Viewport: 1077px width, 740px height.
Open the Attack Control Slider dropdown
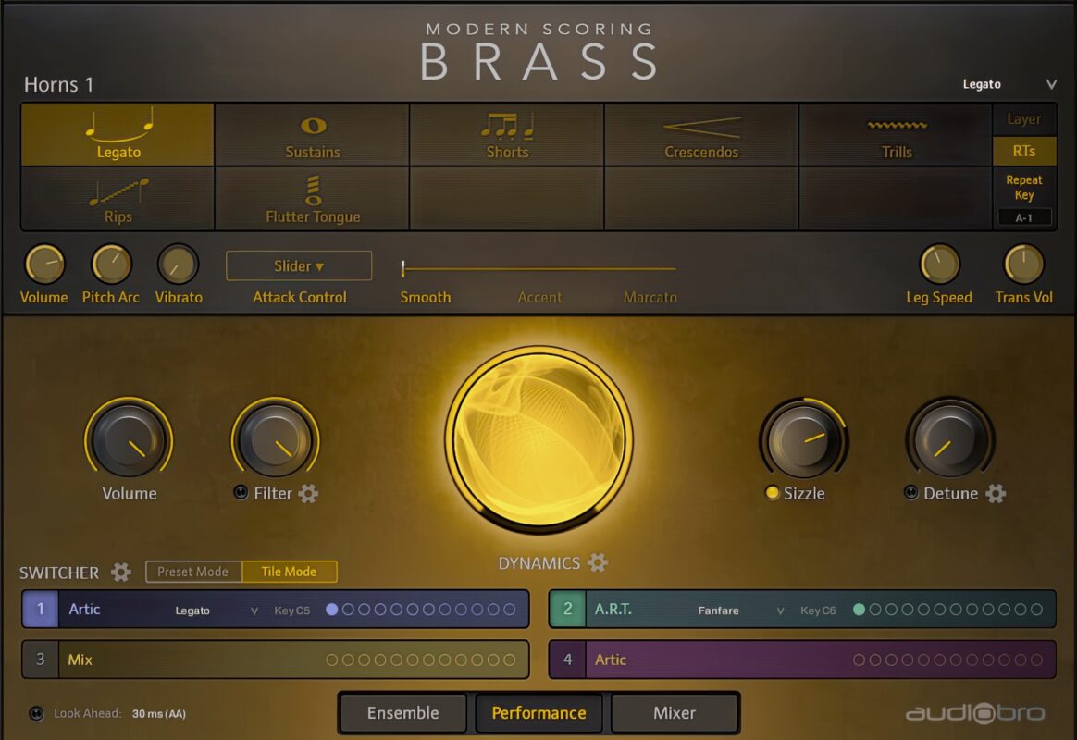299,265
